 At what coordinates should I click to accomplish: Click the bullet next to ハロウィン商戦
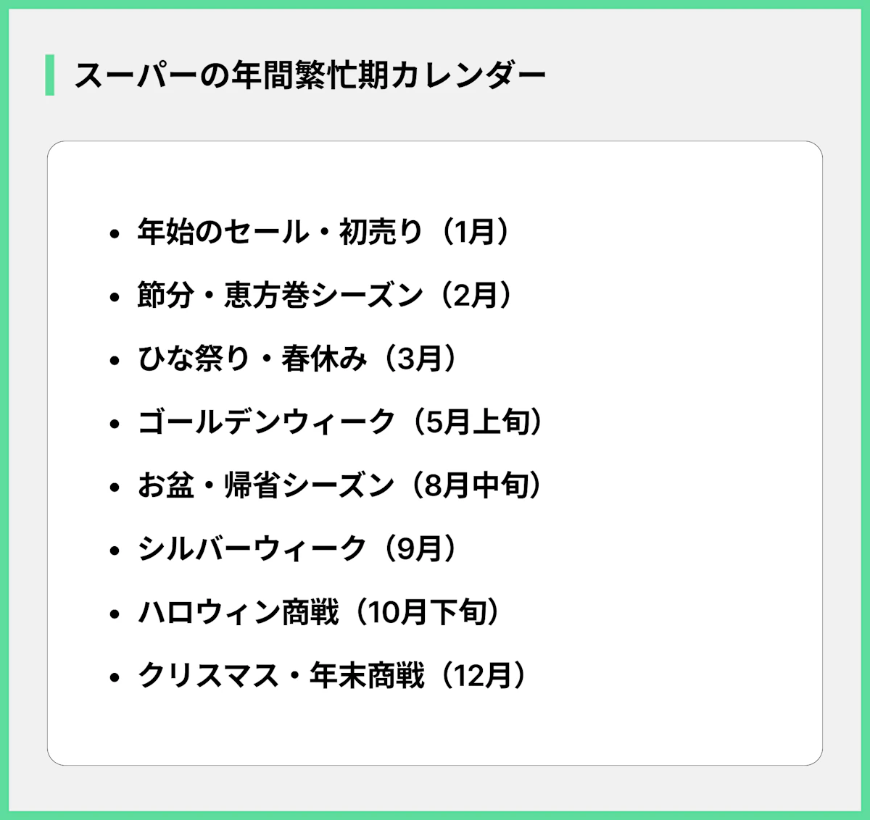114,614
